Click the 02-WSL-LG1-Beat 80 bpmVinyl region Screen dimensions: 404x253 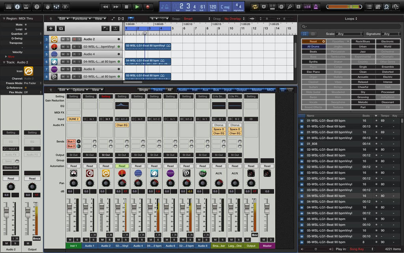point(148,47)
